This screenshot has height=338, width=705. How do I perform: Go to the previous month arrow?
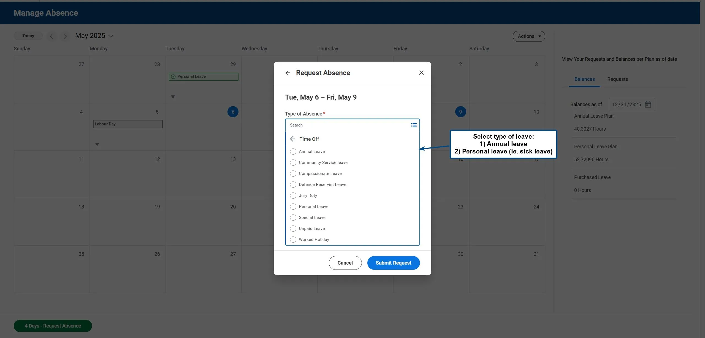[x=51, y=36]
